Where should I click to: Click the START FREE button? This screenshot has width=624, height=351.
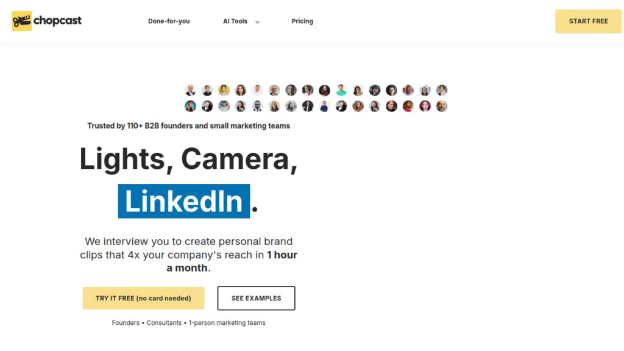tap(588, 21)
